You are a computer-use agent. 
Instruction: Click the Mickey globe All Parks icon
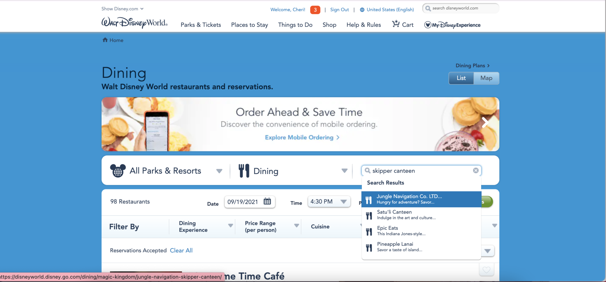(x=118, y=170)
